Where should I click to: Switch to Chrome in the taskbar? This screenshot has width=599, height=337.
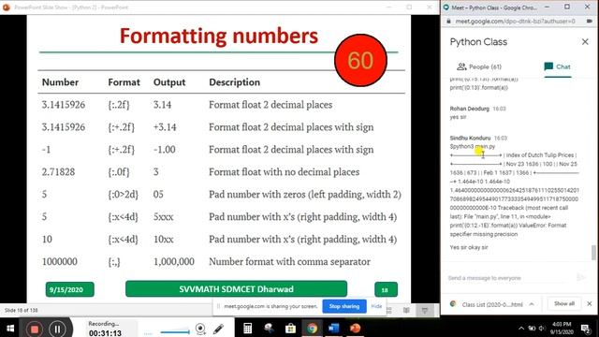(312, 329)
